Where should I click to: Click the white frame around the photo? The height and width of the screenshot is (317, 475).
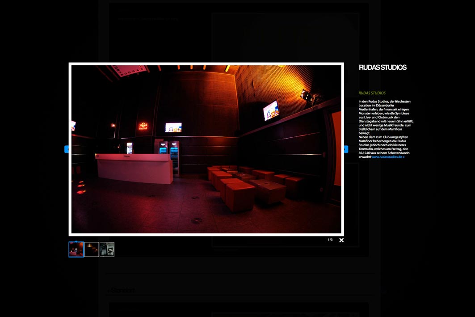[x=206, y=65]
